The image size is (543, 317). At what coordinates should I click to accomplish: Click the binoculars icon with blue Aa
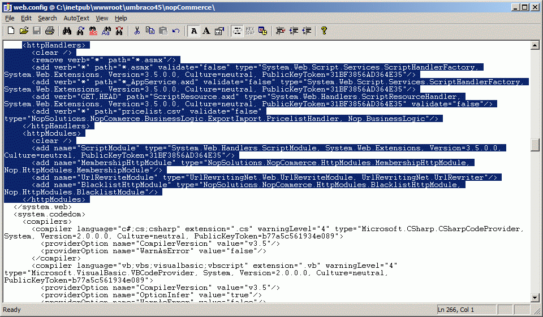click(106, 31)
